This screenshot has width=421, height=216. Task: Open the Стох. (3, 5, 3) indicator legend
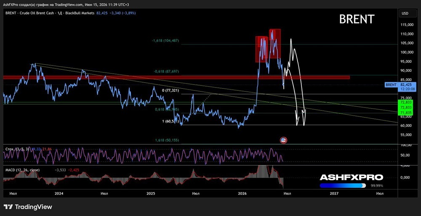click(17, 149)
